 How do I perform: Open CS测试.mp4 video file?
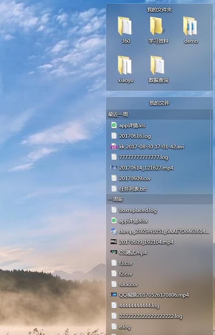click(x=160, y=253)
